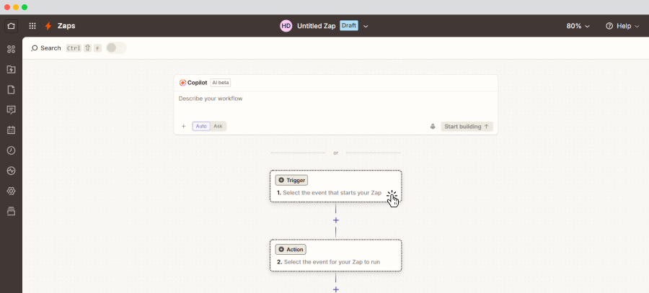Screen dimensions: 649x293
Task: Click the comment notes sidebar icon
Action: (x=11, y=110)
